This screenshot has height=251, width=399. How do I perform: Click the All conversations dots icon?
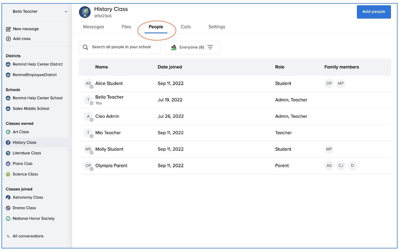[x=8, y=236]
